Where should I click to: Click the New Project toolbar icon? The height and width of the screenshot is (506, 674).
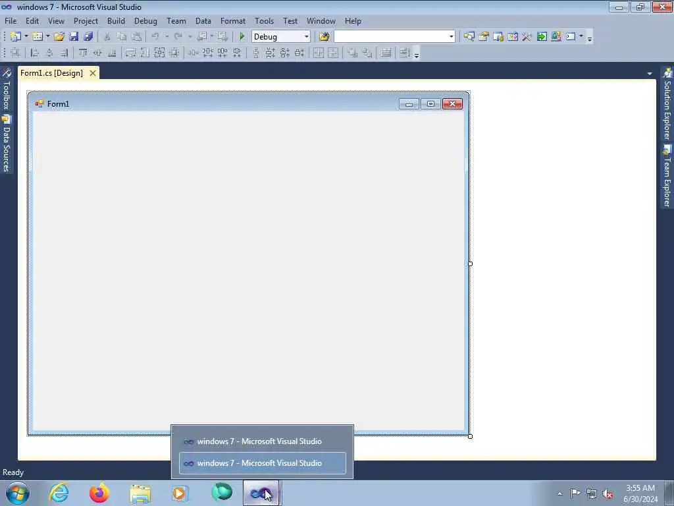click(x=16, y=37)
